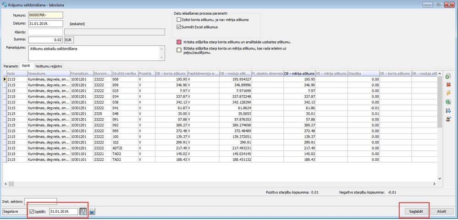Click the horizontal scrollbar right arrow
The width and height of the screenshot is (458, 220).
434,184
